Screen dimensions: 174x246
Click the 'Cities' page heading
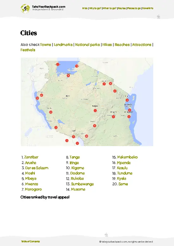[28, 33]
